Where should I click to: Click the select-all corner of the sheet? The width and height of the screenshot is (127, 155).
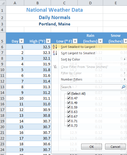pyautogui.click(x=3, y=3)
